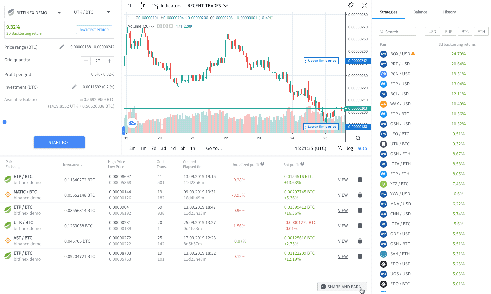Toggle percent scale on chart
This screenshot has height=294, width=491.
point(339,148)
